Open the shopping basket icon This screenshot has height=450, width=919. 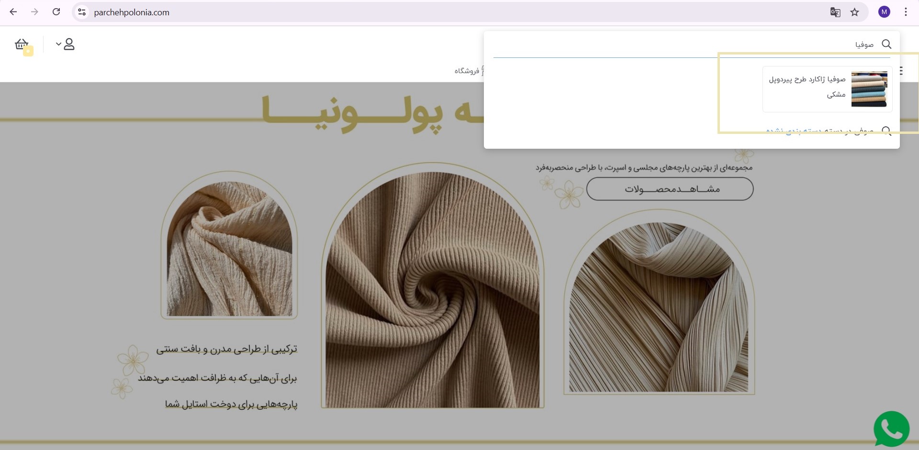coord(22,44)
